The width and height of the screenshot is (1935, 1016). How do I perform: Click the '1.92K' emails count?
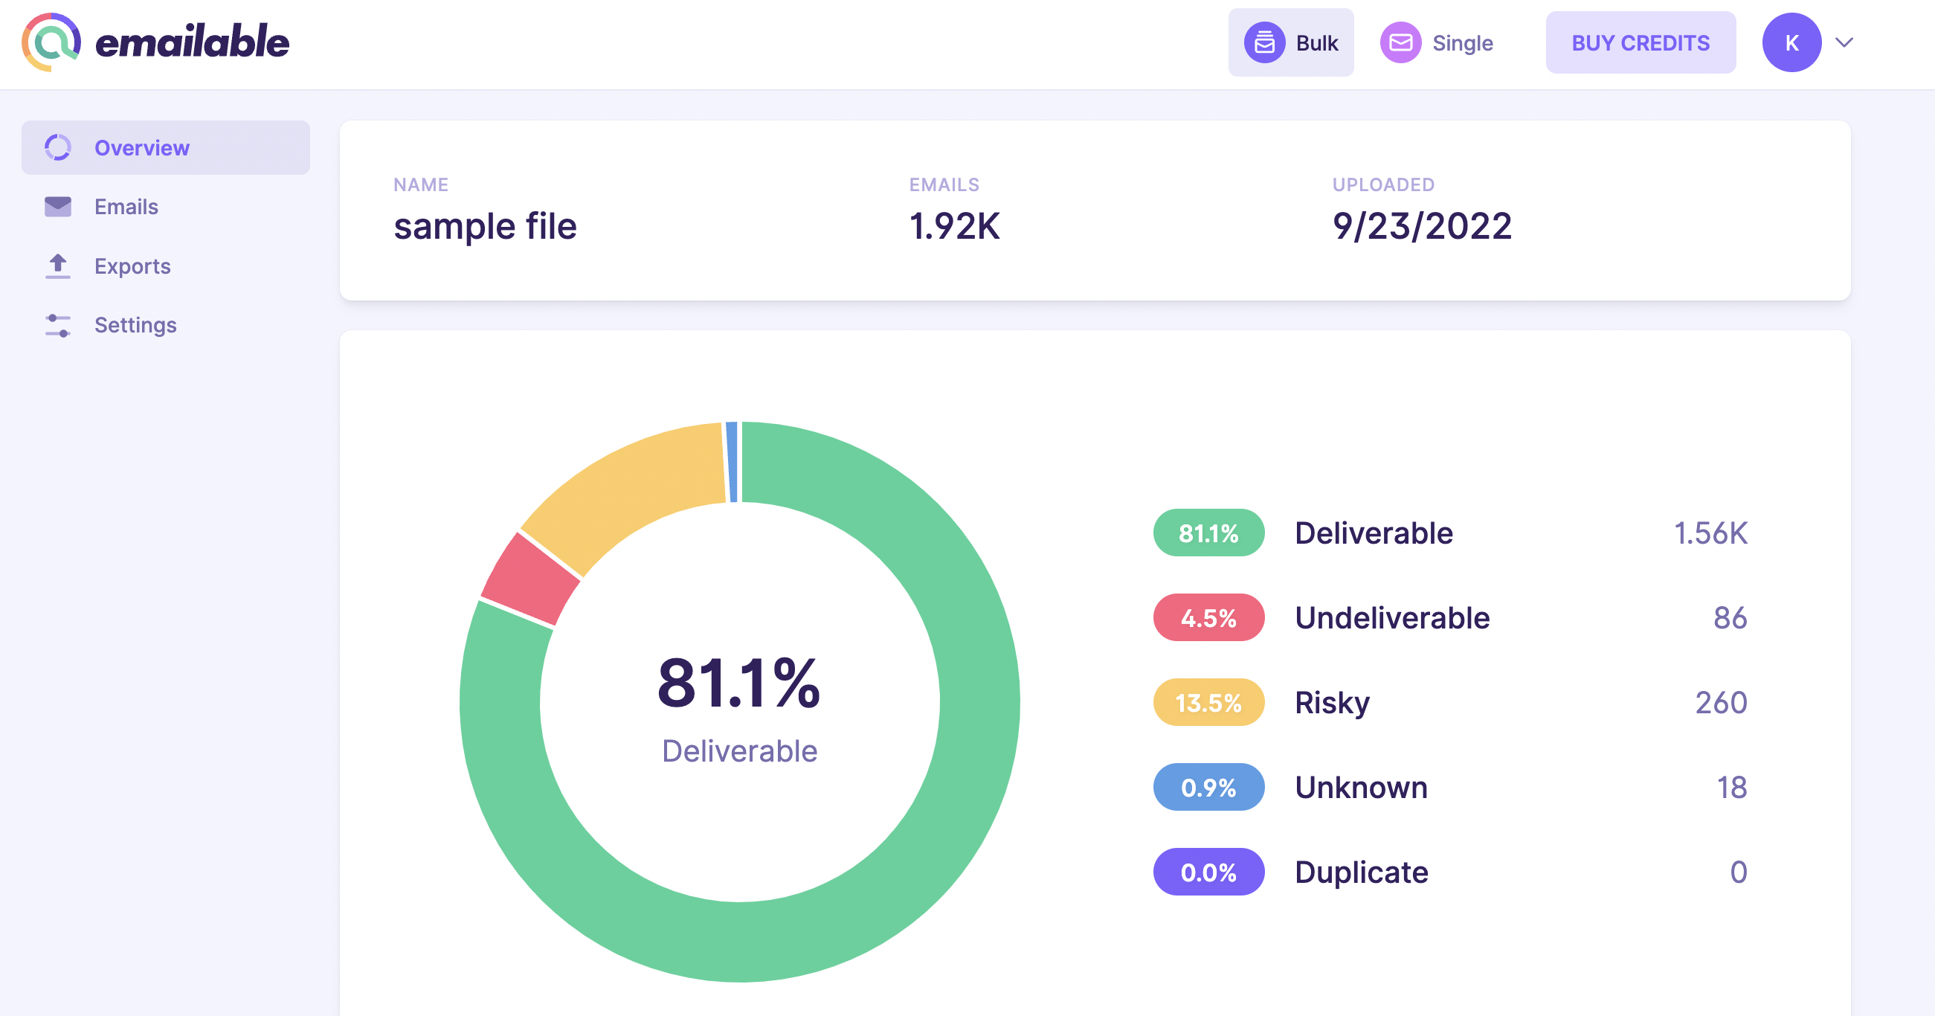(x=954, y=226)
